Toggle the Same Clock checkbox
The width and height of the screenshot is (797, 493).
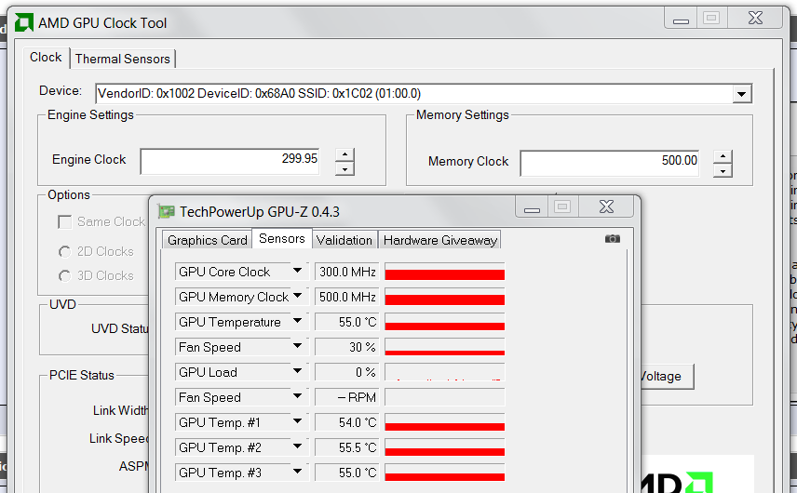[64, 222]
